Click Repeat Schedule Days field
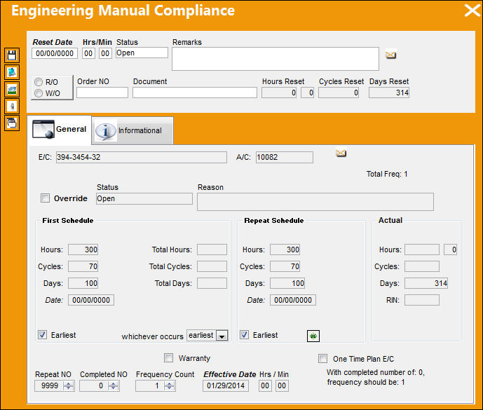 pos(287,283)
